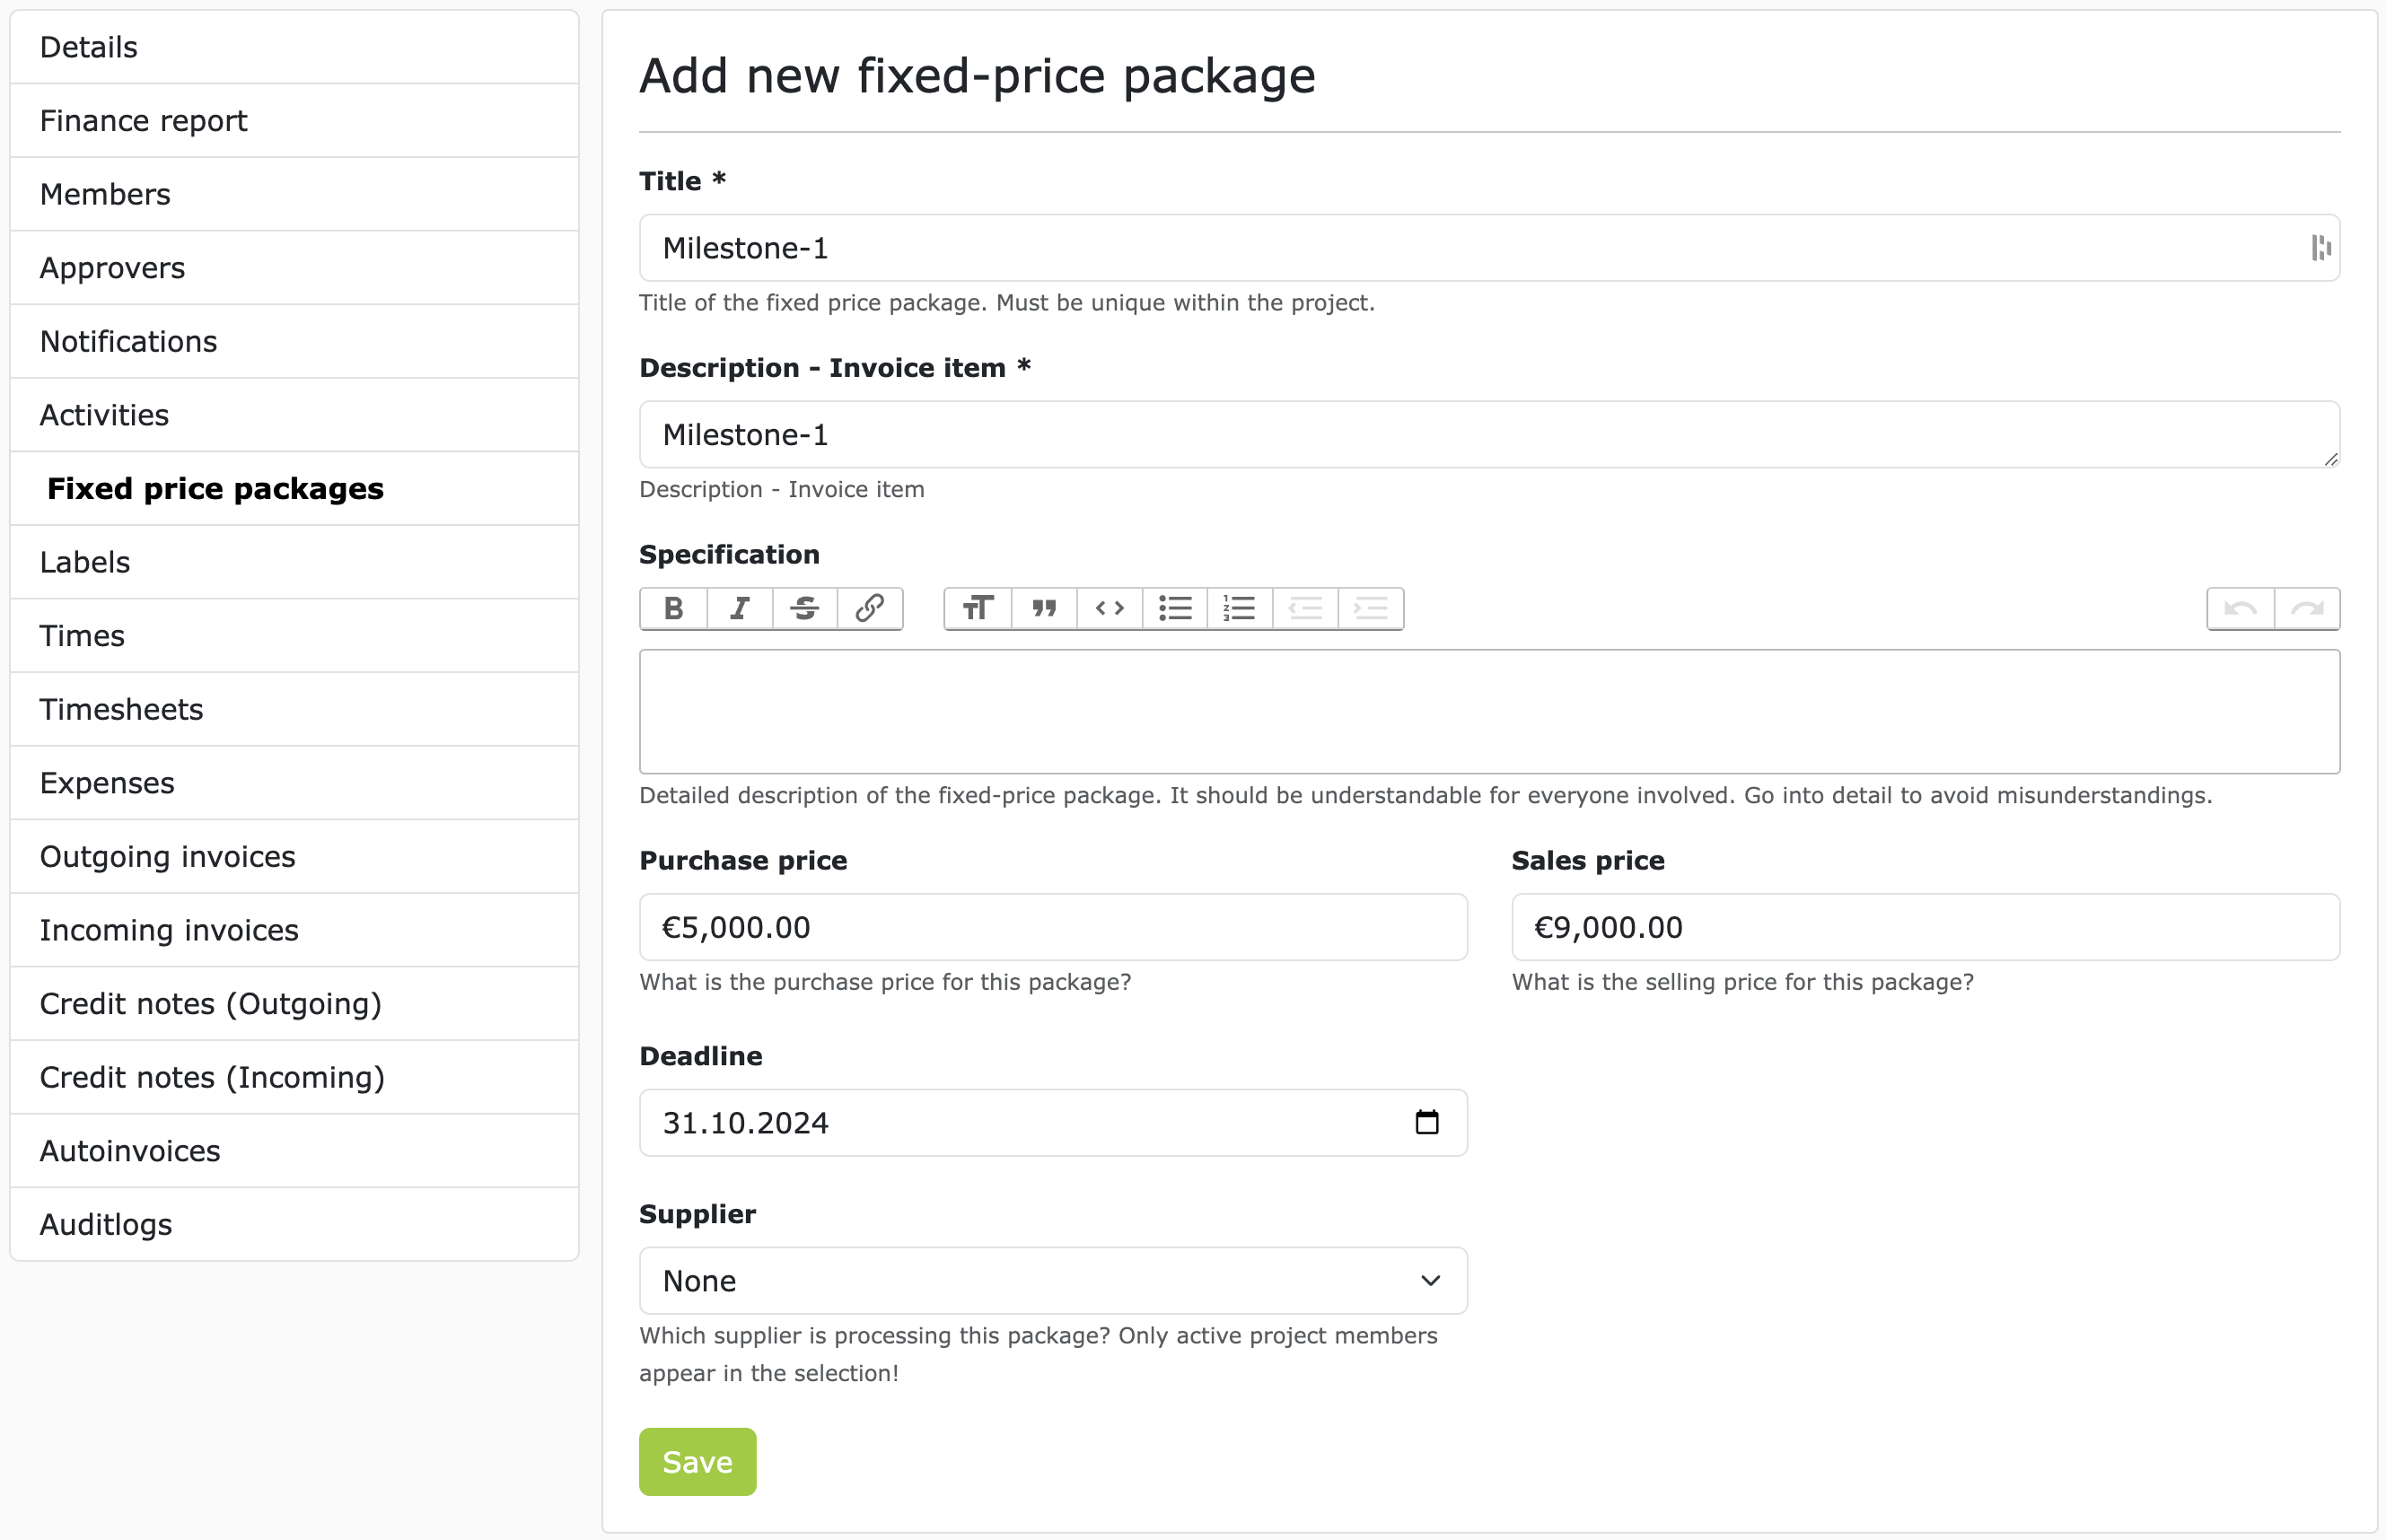2386x1540 pixels.
Task: Switch to the Timesheets section
Action: [121, 709]
